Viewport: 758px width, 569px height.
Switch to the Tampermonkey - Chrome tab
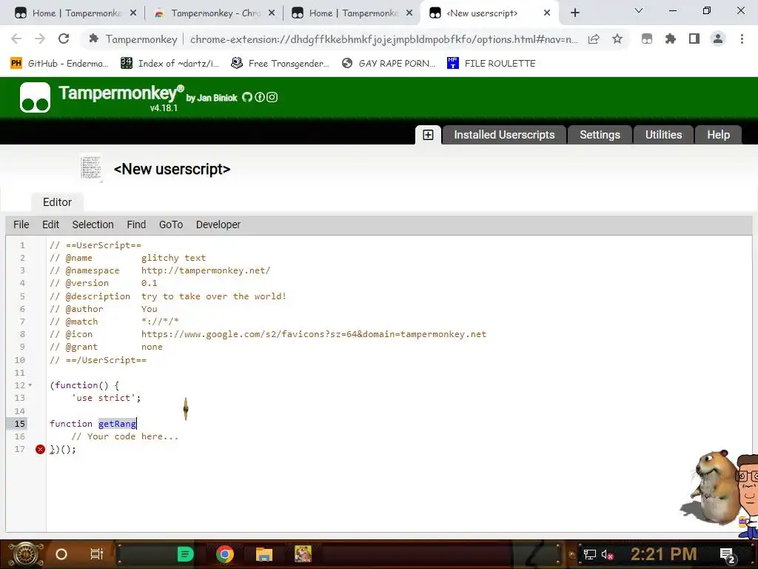215,13
